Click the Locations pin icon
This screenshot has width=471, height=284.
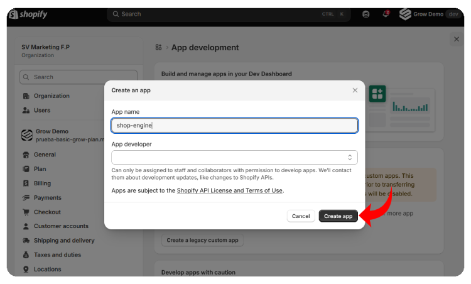pyautogui.click(x=26, y=270)
